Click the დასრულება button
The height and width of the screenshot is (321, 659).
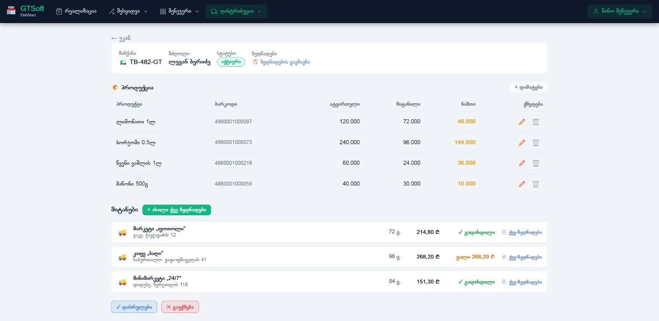click(x=134, y=307)
